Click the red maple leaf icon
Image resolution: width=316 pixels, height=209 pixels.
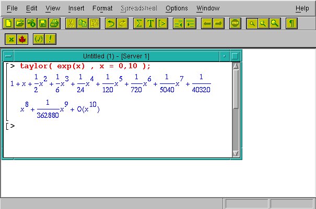click(x=22, y=39)
